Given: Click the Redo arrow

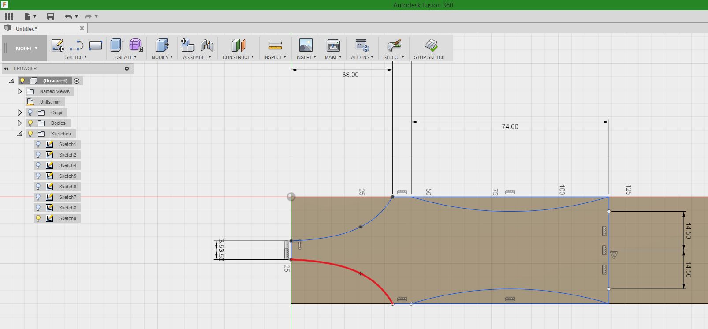Looking at the screenshot, I should (x=88, y=17).
